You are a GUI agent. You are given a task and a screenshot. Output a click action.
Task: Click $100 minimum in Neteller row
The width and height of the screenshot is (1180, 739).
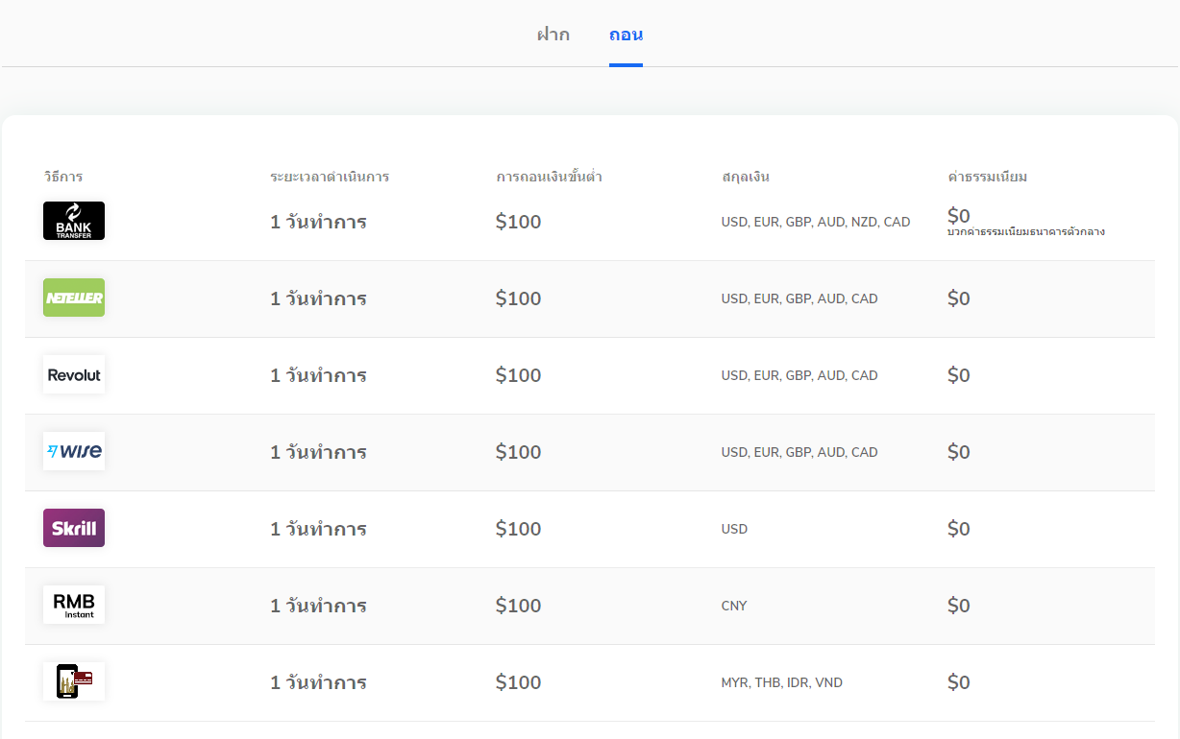click(519, 298)
